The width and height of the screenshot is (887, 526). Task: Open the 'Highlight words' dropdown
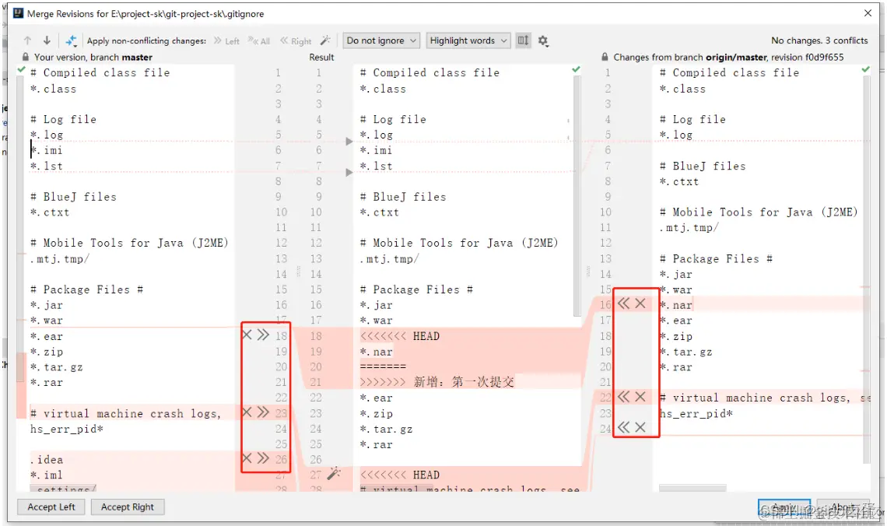pyautogui.click(x=468, y=40)
